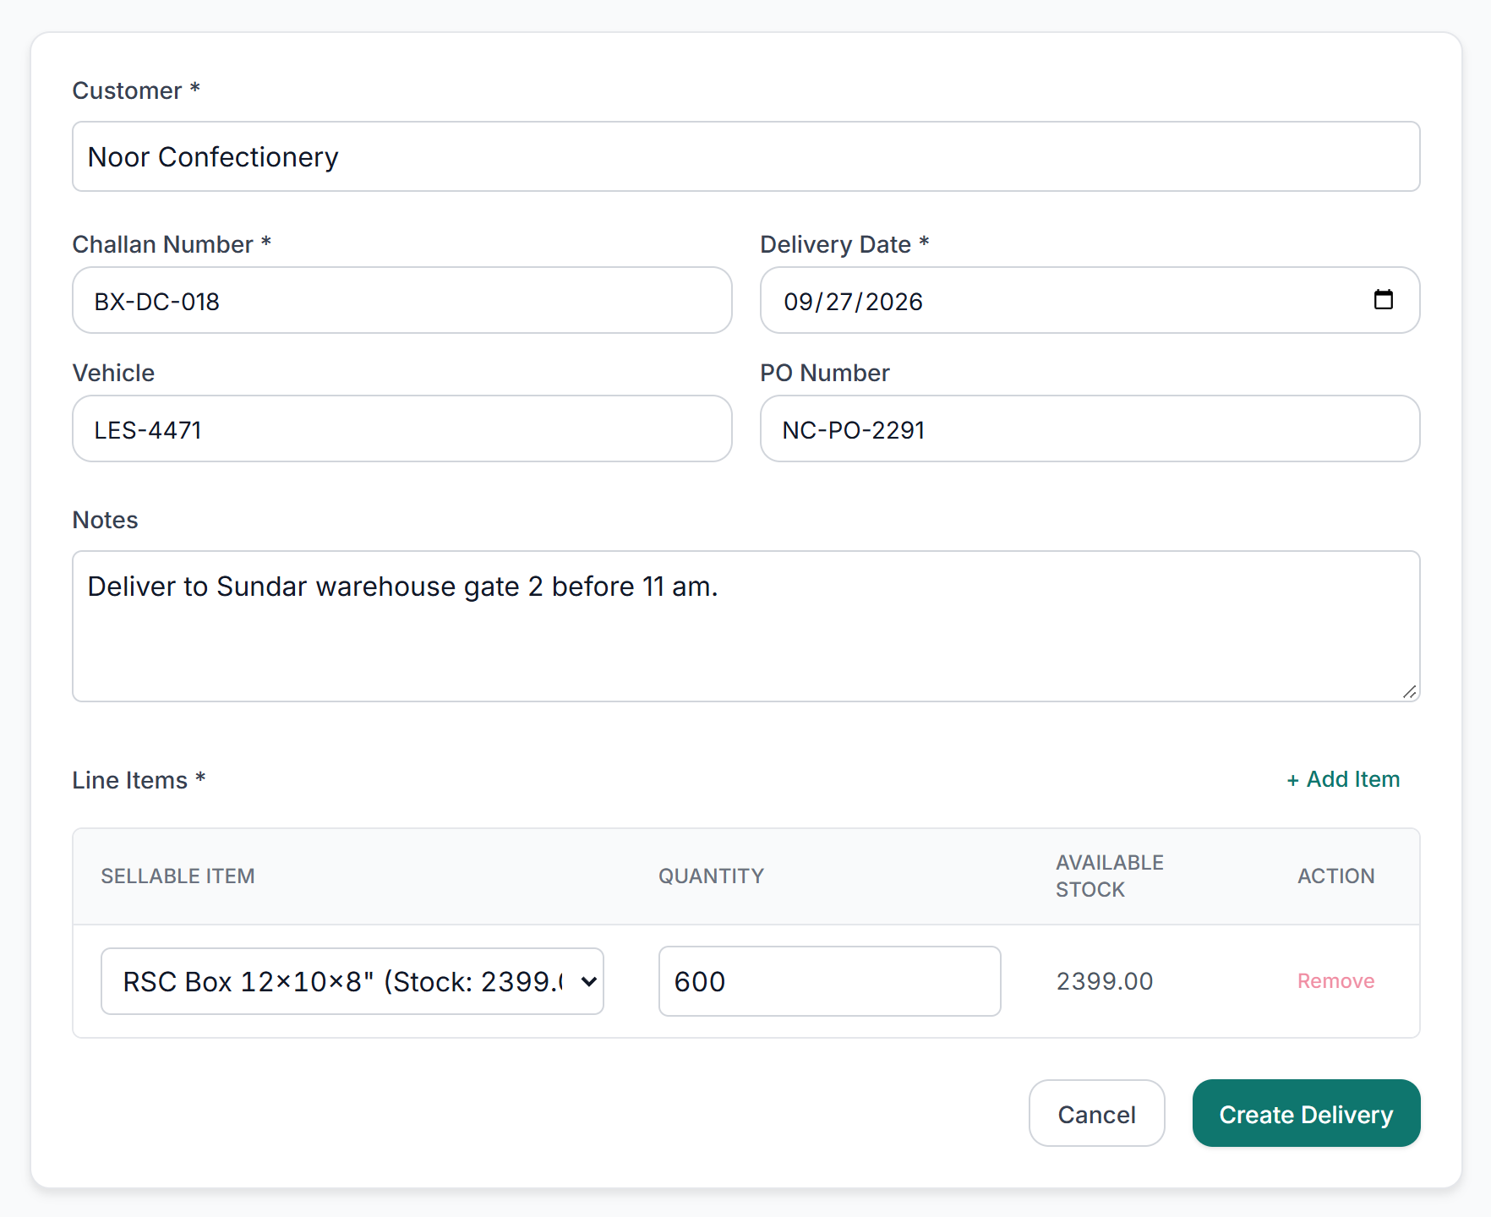
Task: Expand the sellable item dropdown RSC Box
Action: (x=352, y=981)
